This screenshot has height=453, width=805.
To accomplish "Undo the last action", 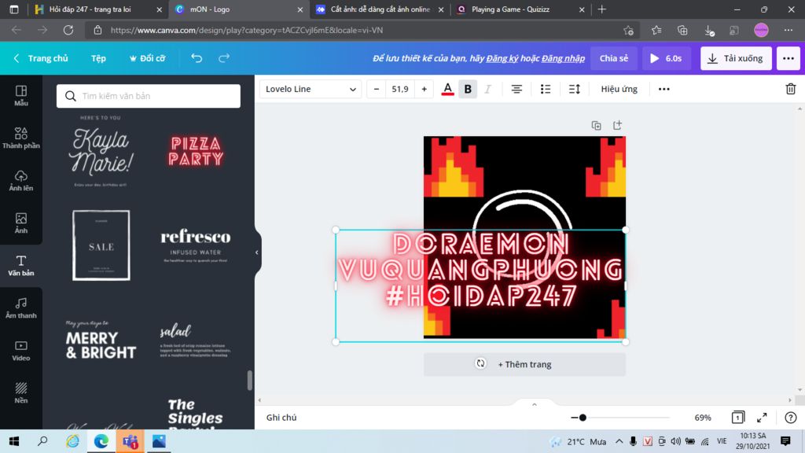I will click(x=197, y=58).
